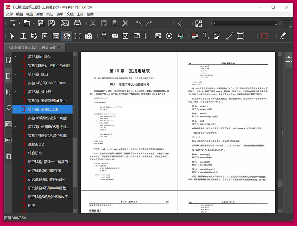Open the 批注 menu
297x226 pixels.
coord(50,14)
